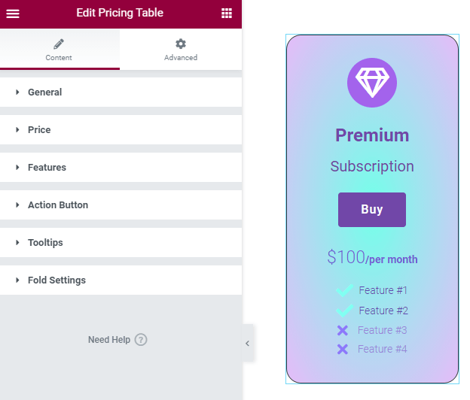The height and width of the screenshot is (400, 470).
Task: Click the pencil Content icon
Action: pyautogui.click(x=59, y=44)
